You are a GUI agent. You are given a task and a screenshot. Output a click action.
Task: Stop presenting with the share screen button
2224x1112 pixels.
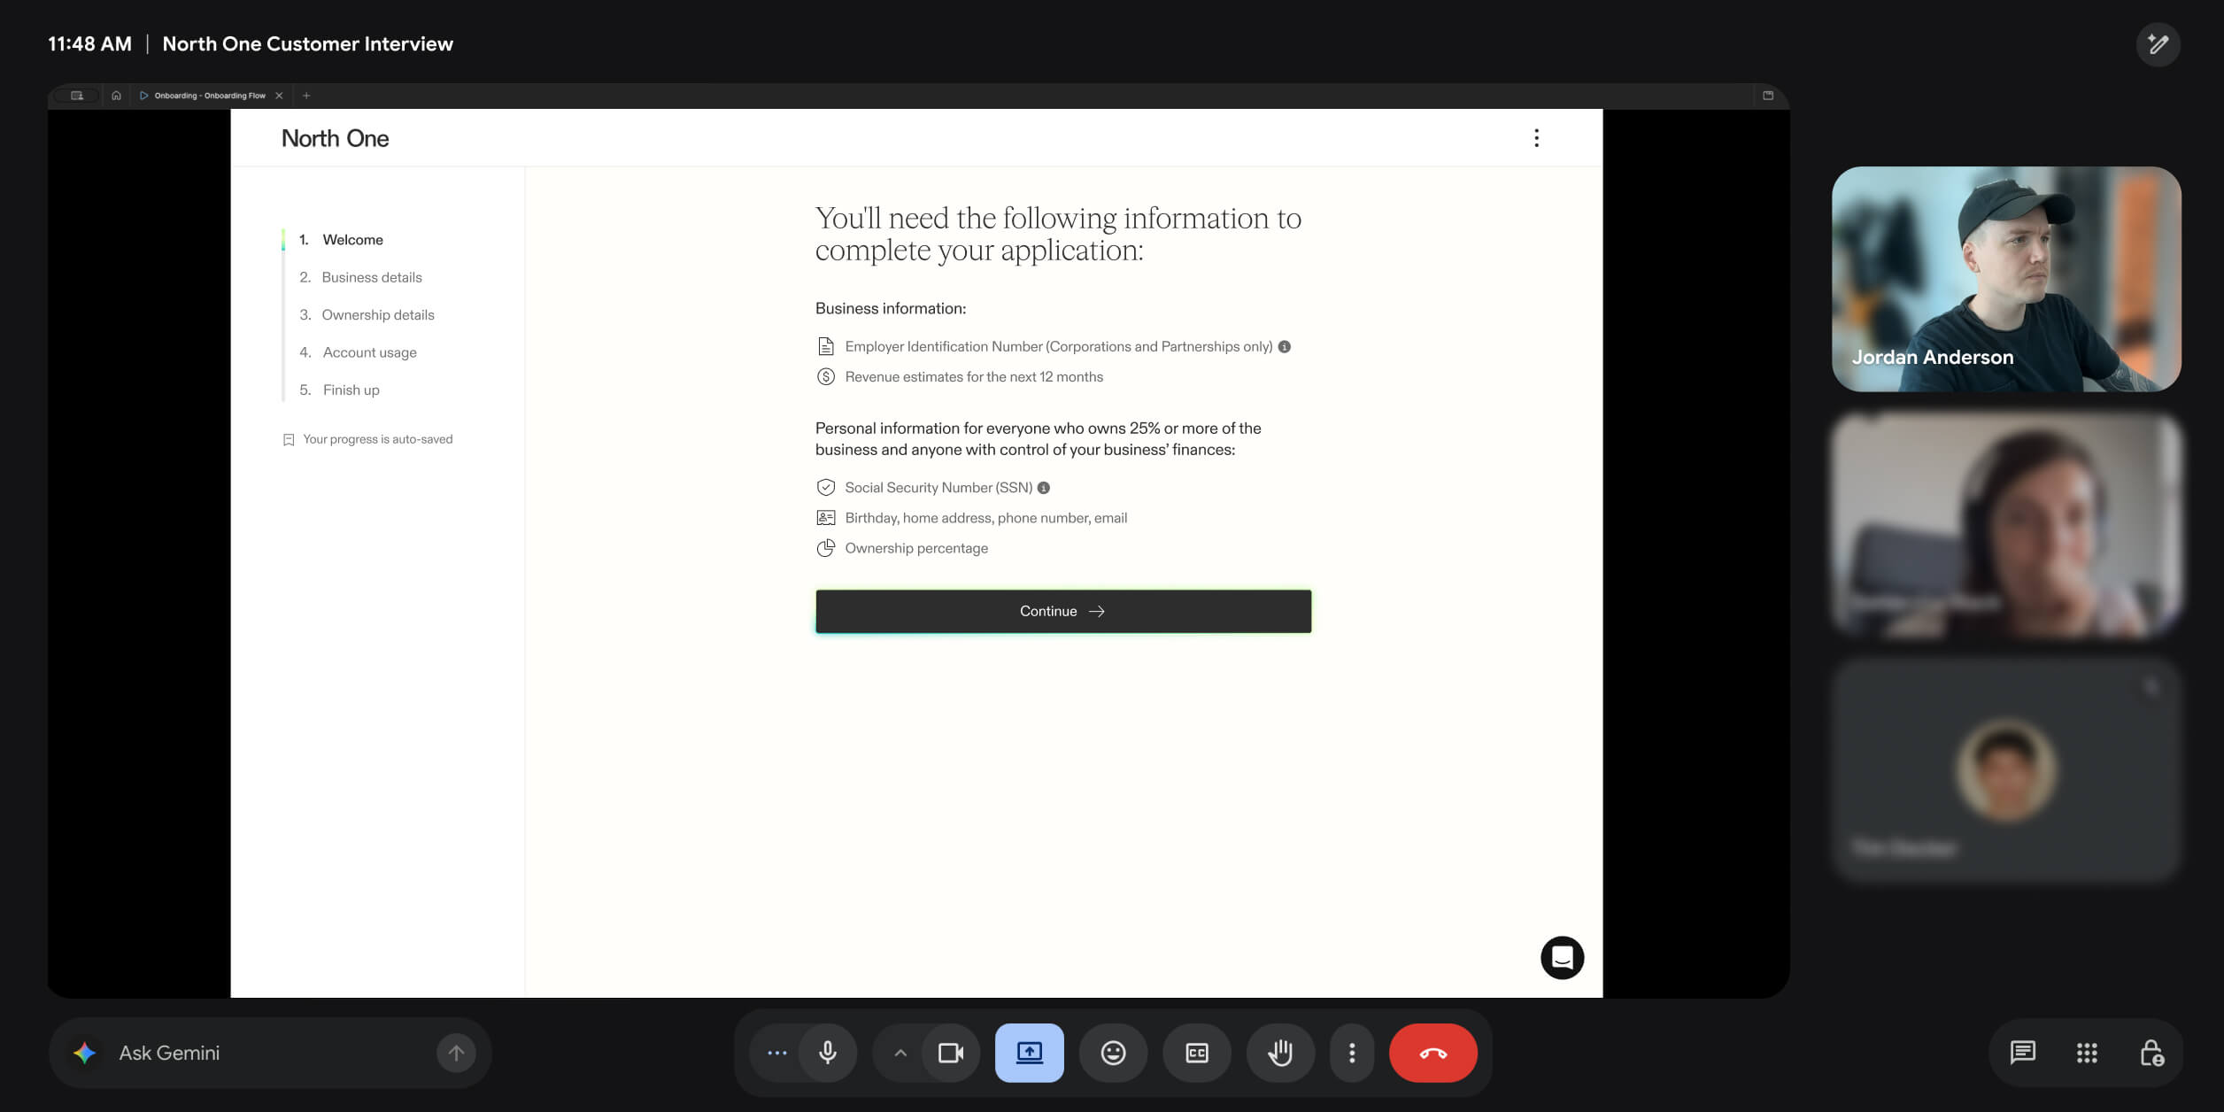click(x=1029, y=1053)
